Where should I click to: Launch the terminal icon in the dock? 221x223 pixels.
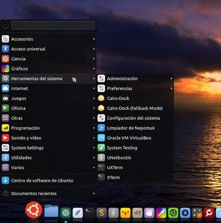point(89,213)
